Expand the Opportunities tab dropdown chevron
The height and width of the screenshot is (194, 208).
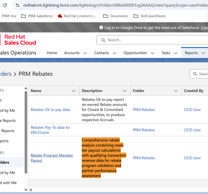[153, 53]
